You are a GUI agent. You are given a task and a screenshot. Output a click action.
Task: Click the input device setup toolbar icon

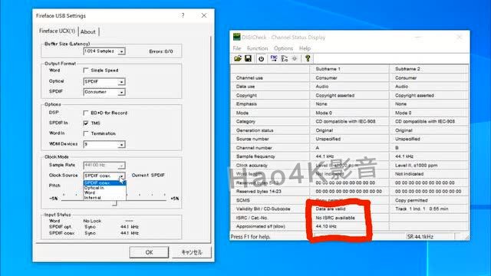285,58
